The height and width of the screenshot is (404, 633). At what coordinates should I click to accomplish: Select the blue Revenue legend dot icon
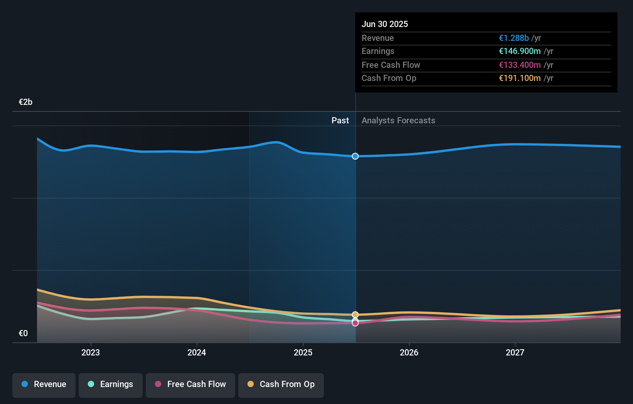(24, 384)
